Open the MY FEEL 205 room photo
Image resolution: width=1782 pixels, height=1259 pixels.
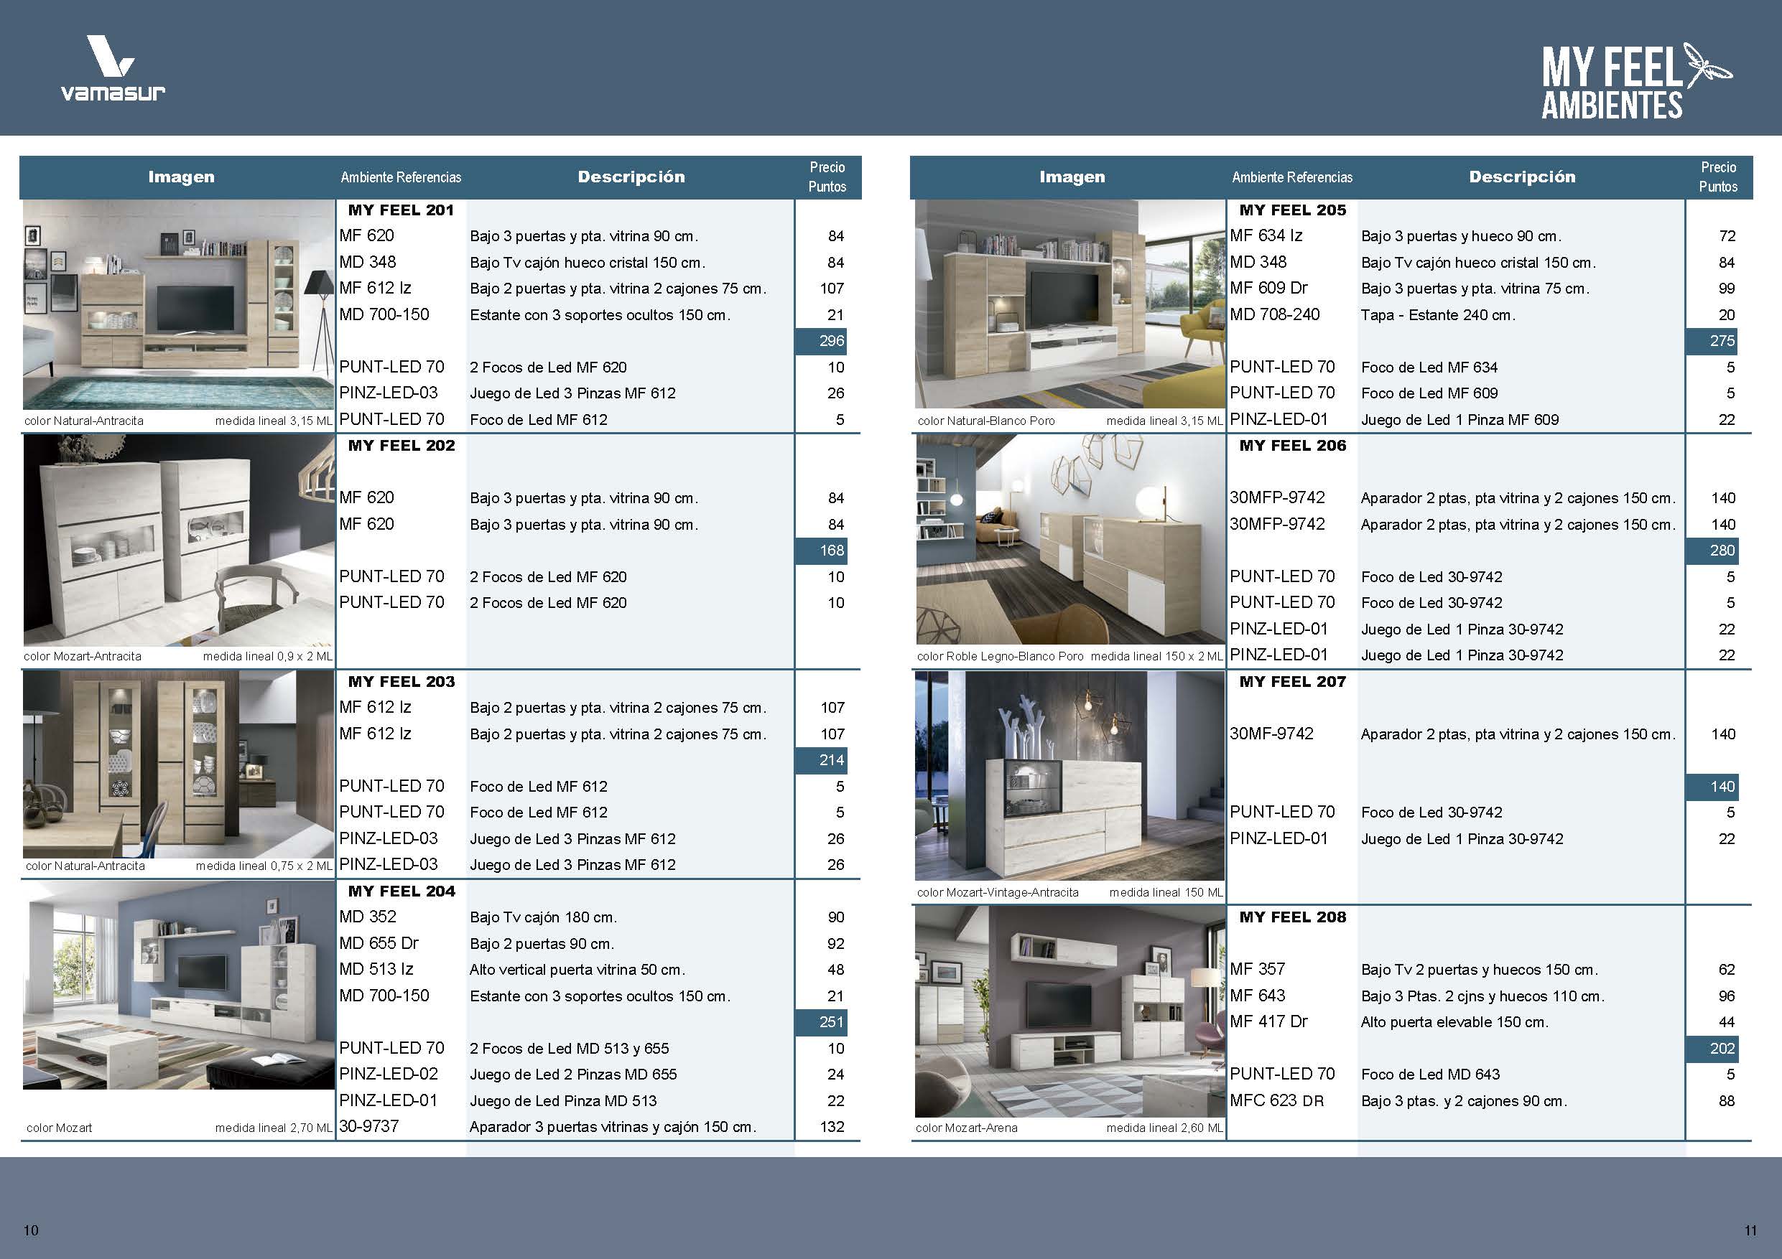[1069, 304]
